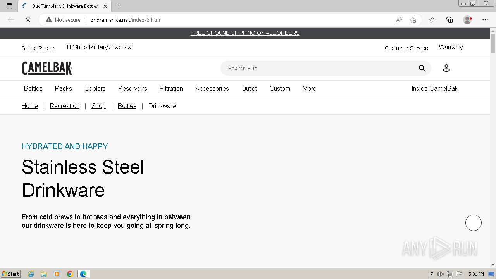496x279 pixels.
Task: Click the browser back arrow
Action: 11,20
